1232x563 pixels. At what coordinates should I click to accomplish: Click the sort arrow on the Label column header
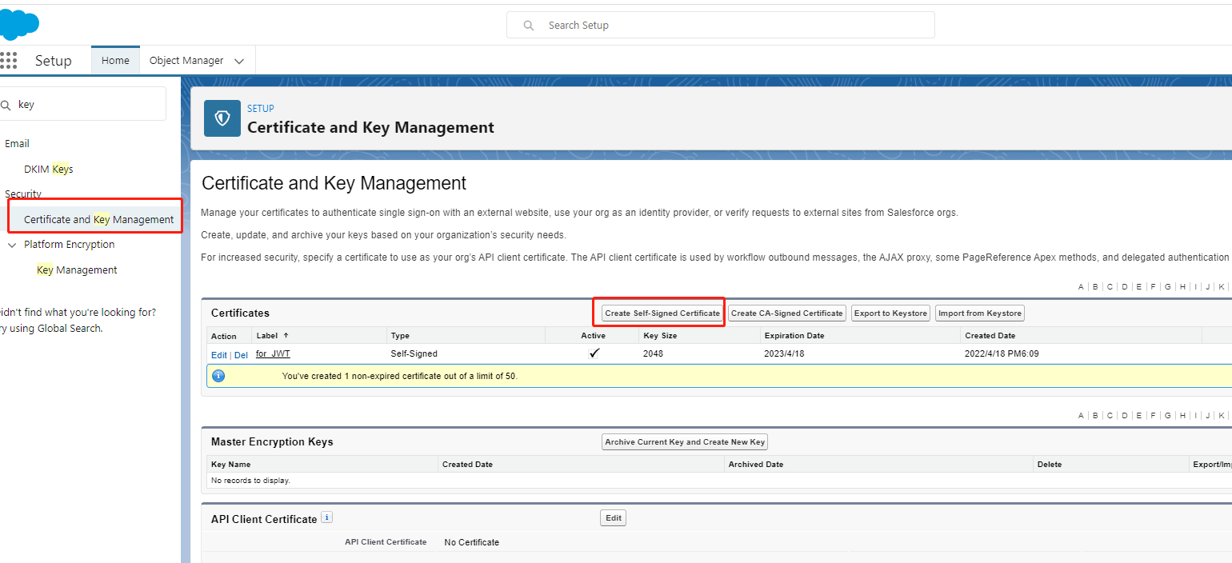[287, 335]
